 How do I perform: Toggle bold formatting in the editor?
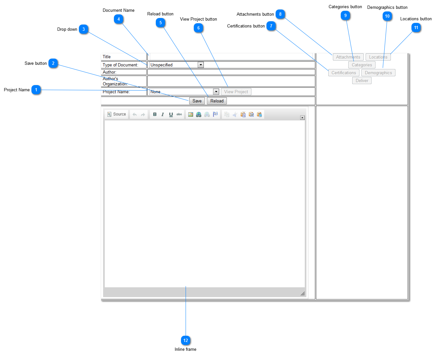155,114
